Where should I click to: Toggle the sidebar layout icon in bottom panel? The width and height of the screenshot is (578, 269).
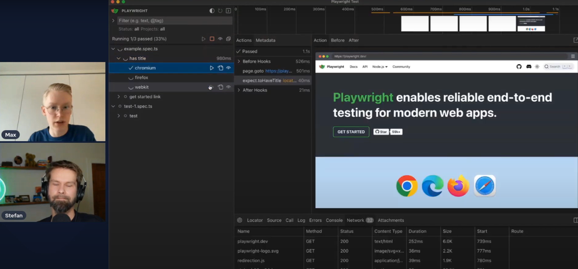[576, 220]
